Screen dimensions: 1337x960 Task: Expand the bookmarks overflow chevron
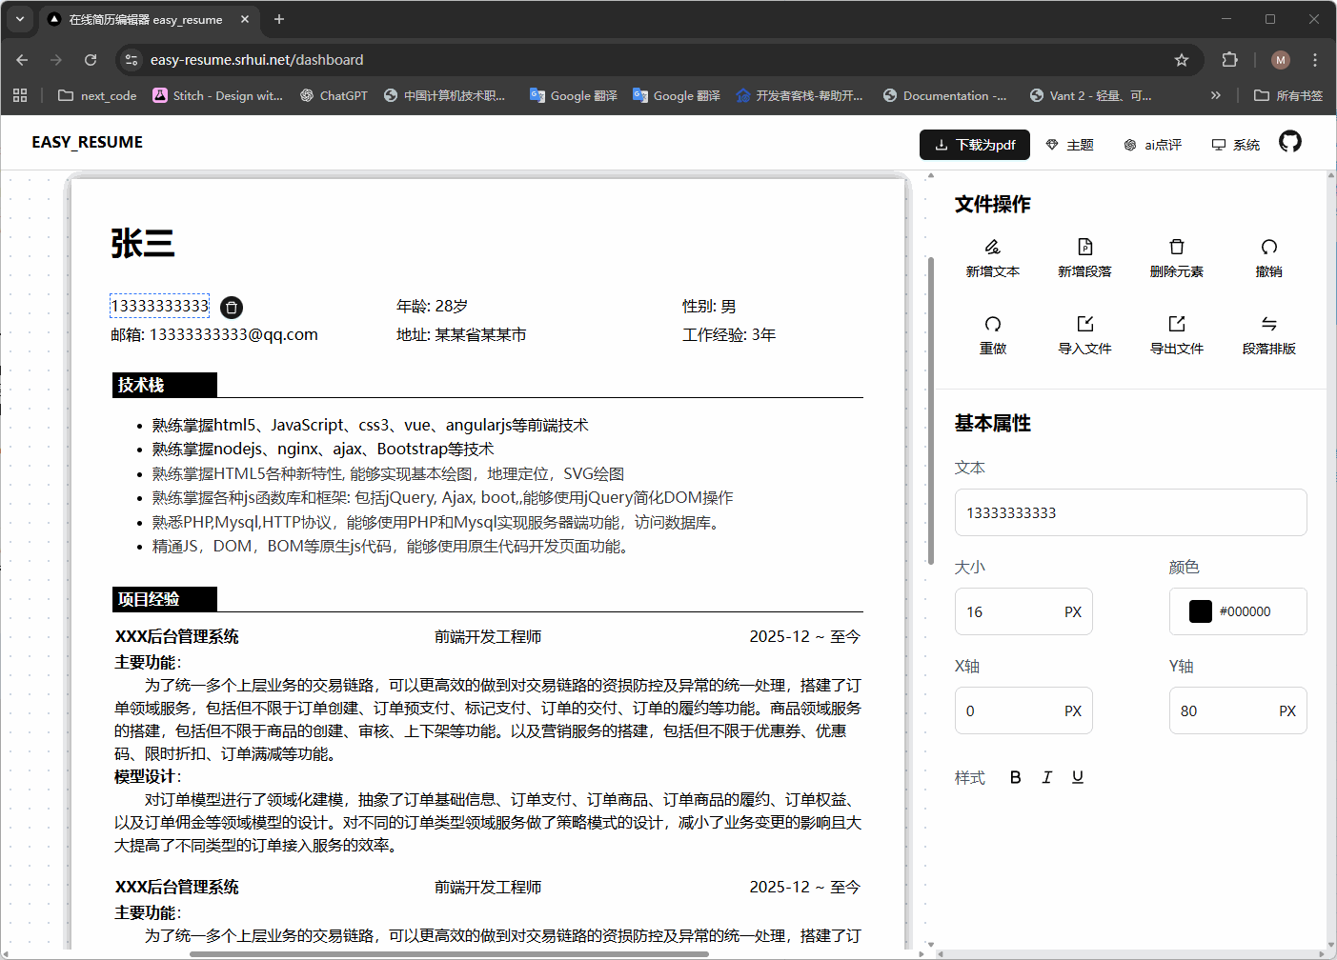pyautogui.click(x=1215, y=95)
